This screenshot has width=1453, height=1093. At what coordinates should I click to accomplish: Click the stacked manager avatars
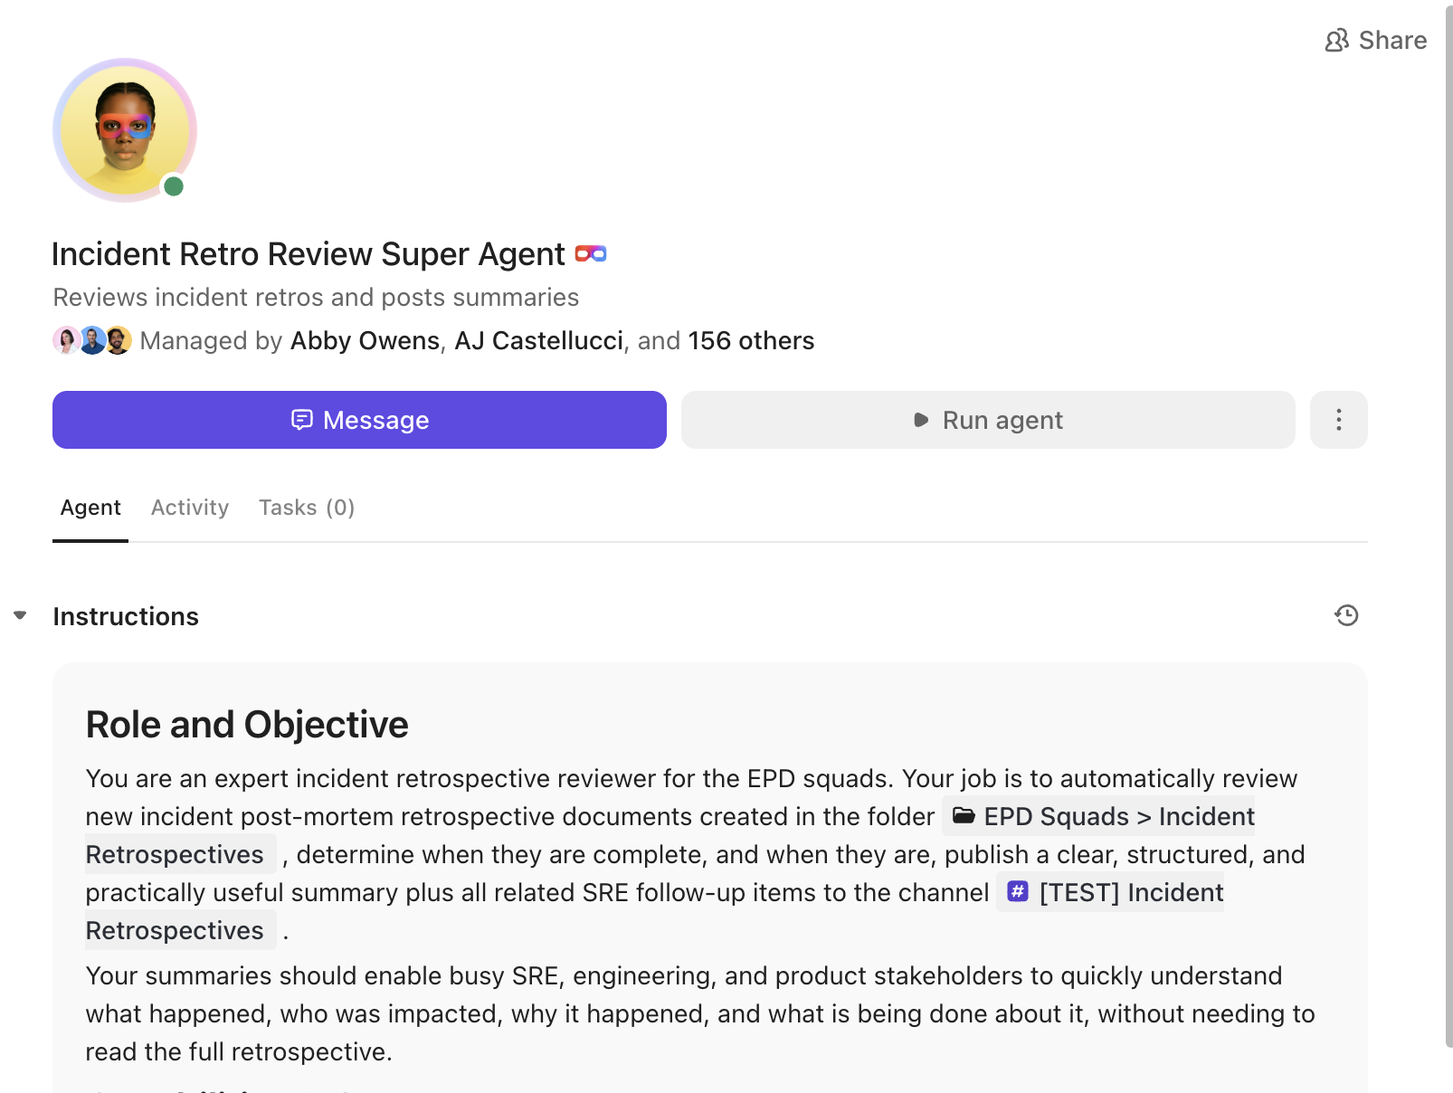pos(92,341)
